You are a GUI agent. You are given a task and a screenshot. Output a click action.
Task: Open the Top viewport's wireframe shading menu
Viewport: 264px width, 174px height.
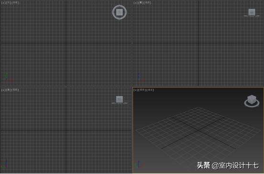(x=15, y=3)
